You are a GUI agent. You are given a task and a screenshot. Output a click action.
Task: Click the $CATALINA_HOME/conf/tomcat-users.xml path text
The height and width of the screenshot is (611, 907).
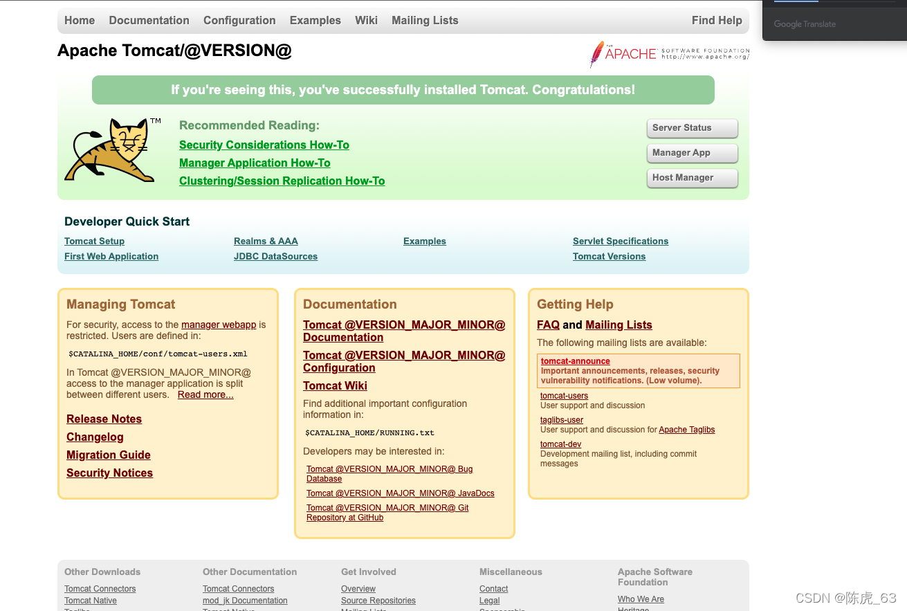point(158,354)
